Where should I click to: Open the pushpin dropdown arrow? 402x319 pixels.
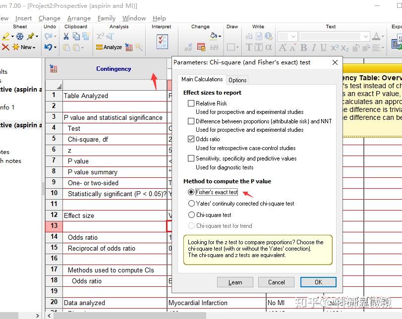click(x=37, y=37)
